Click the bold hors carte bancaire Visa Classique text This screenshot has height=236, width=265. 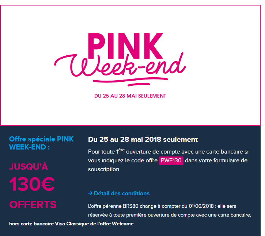(x=53, y=224)
